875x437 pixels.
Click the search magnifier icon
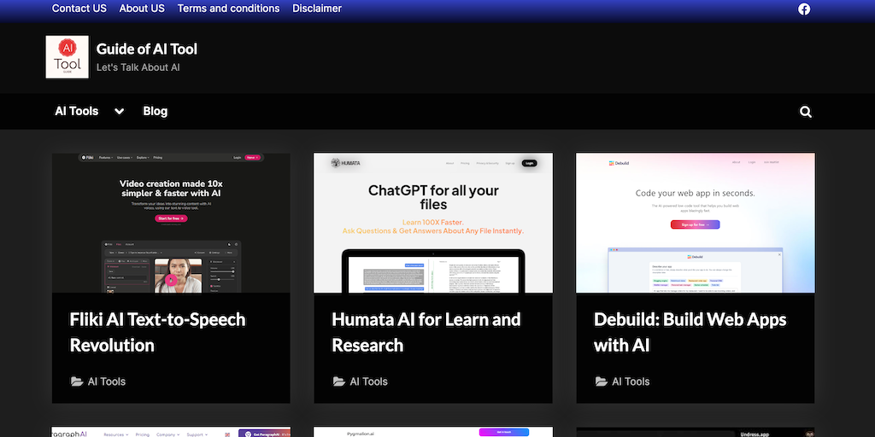[805, 112]
